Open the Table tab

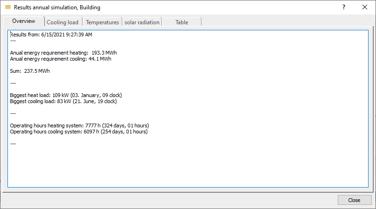(x=181, y=22)
